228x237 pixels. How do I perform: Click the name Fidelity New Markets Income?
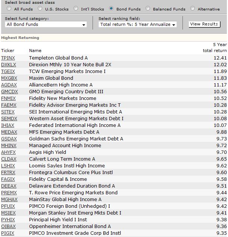[63, 98]
